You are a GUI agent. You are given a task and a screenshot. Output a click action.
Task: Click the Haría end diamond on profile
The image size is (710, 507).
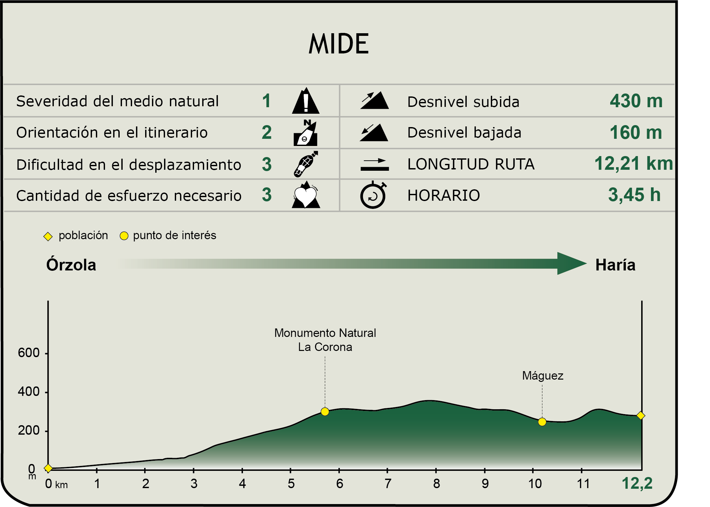pyautogui.click(x=641, y=415)
